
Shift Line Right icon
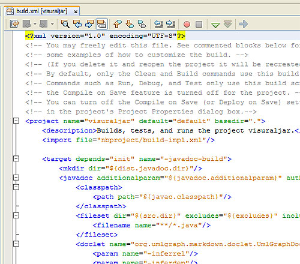tap(170, 24)
